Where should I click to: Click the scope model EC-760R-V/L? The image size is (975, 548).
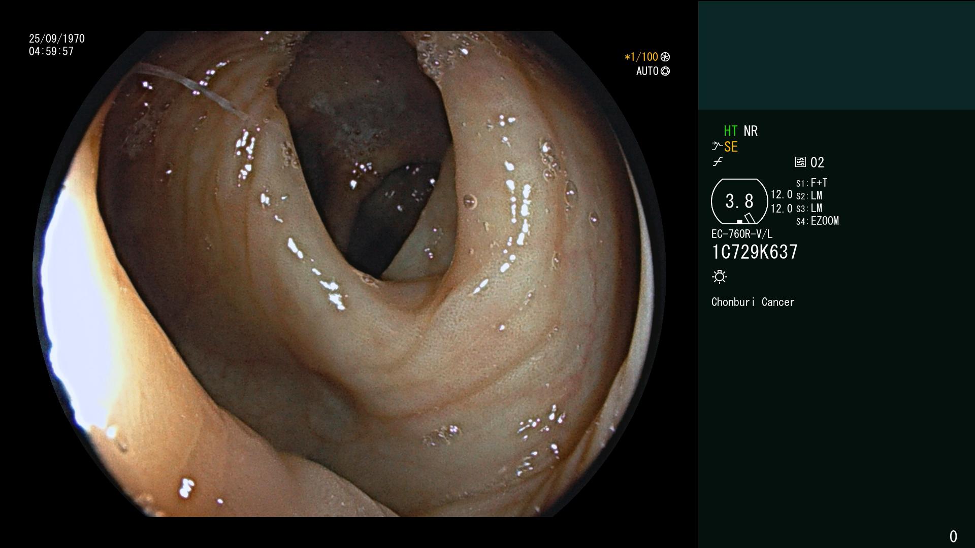[x=742, y=234]
